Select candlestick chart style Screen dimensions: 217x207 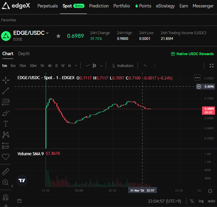point(94,66)
